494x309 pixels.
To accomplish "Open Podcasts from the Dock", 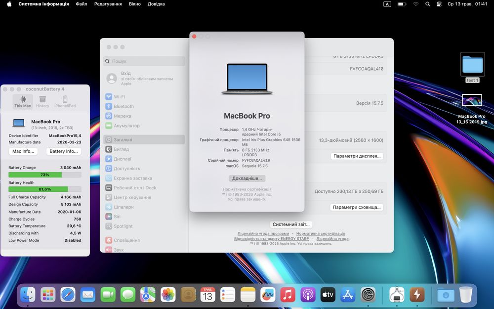I will (308, 295).
